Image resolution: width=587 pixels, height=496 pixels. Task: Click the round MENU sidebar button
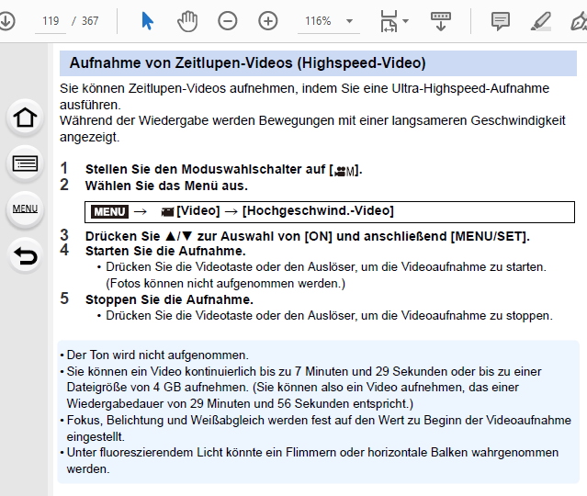pos(25,209)
